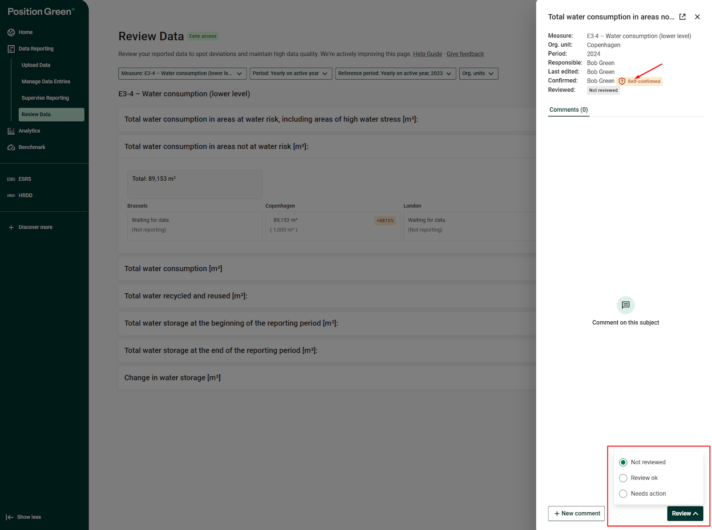Select the Not reviewed radio option
712x530 pixels.
click(x=623, y=462)
